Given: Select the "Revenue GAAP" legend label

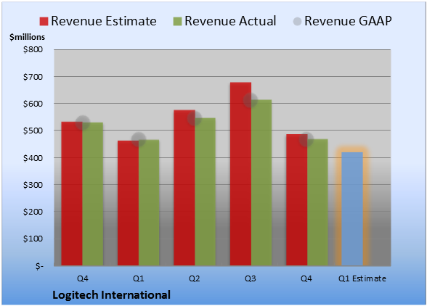Looking at the screenshot, I should pyautogui.click(x=348, y=21).
